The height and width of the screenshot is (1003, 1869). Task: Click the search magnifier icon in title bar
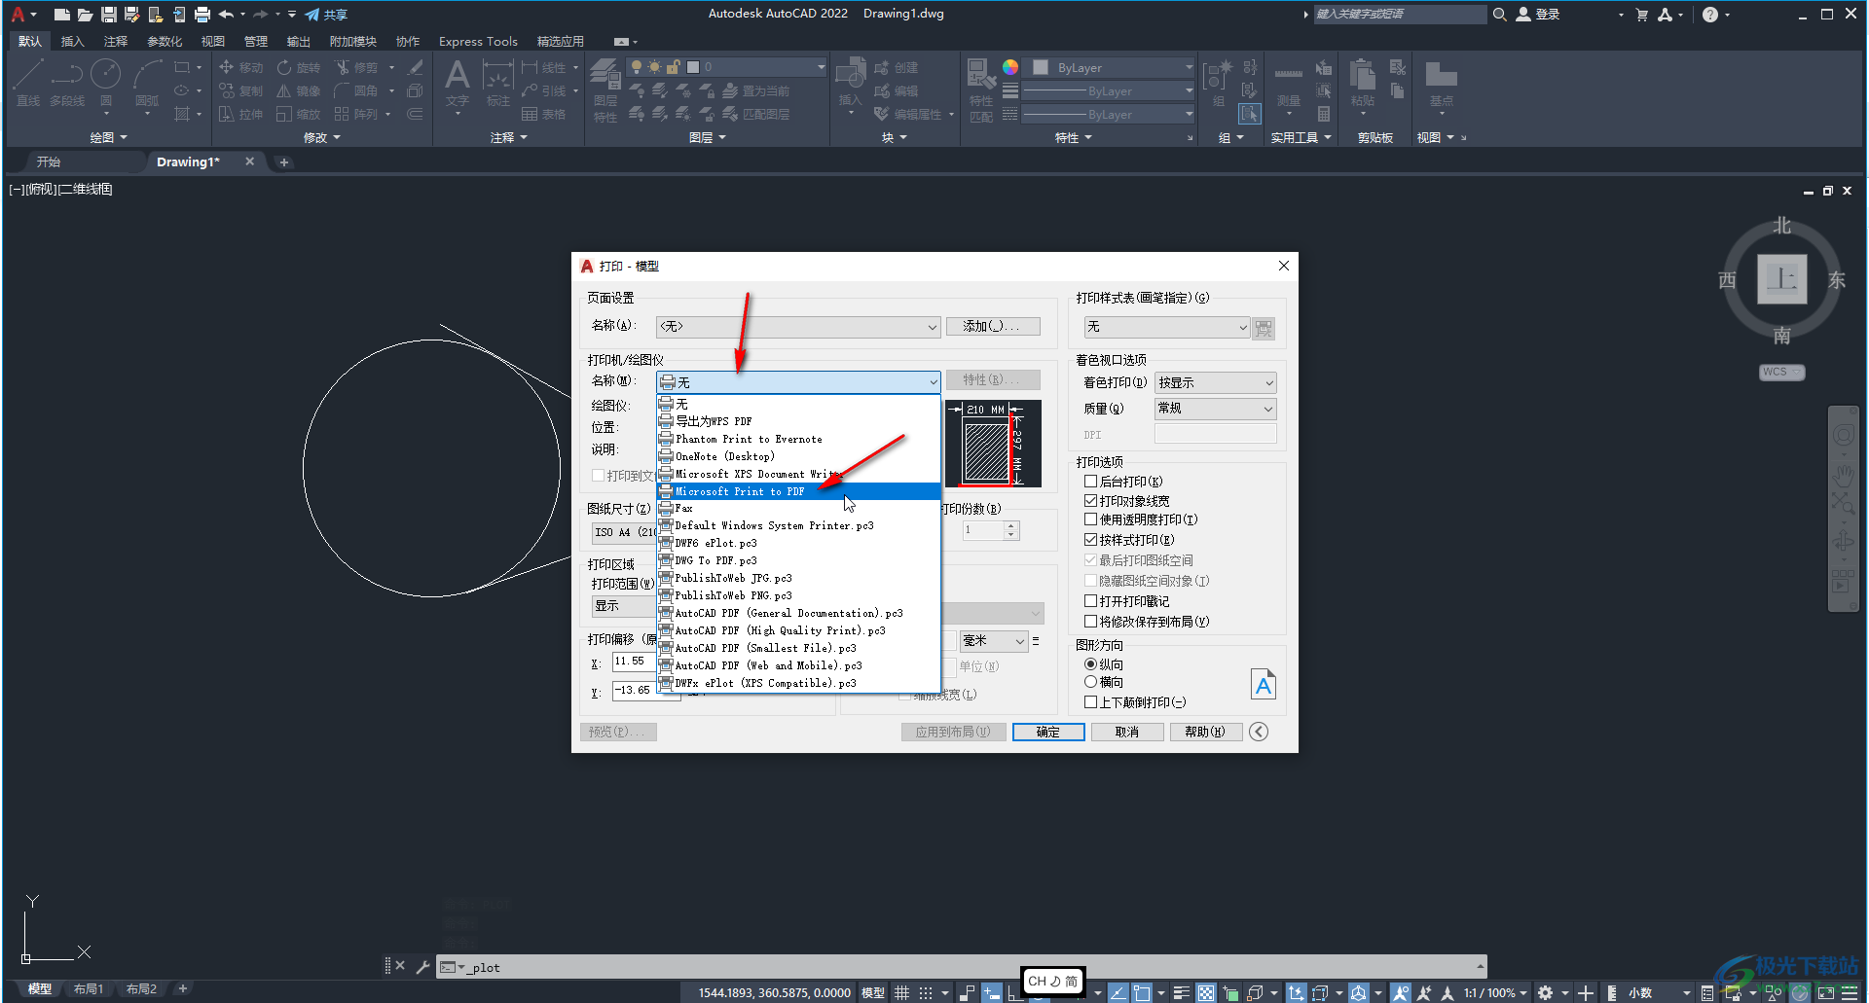click(x=1500, y=15)
